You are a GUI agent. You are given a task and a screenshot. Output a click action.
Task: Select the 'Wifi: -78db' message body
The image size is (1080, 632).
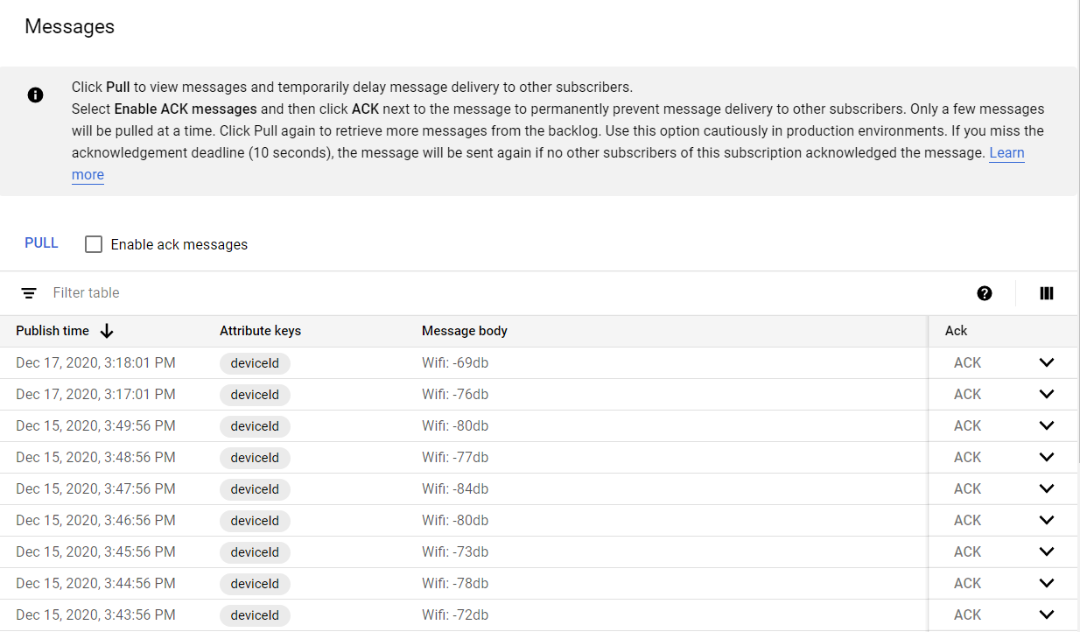[x=455, y=584]
